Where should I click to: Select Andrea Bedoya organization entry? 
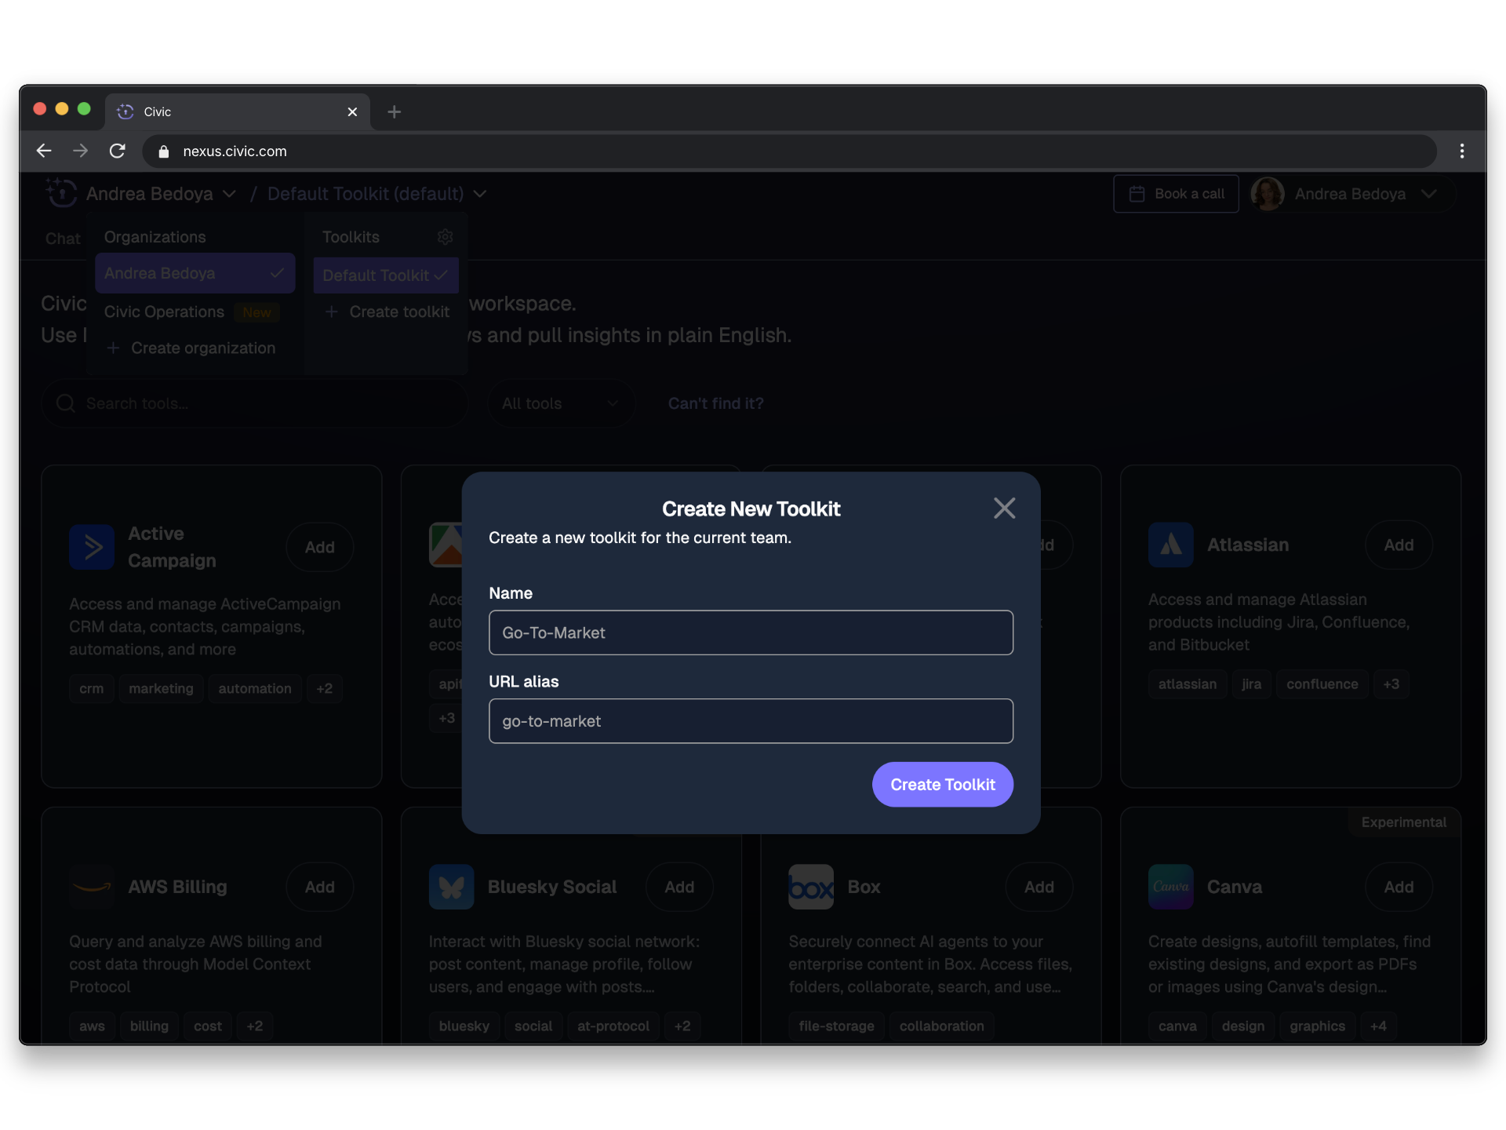pos(195,273)
